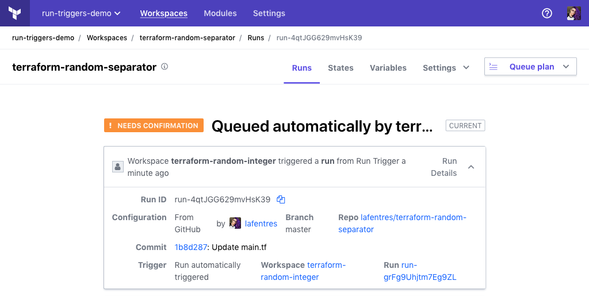Click the queue plan list icon
589x296 pixels.
[x=493, y=67]
